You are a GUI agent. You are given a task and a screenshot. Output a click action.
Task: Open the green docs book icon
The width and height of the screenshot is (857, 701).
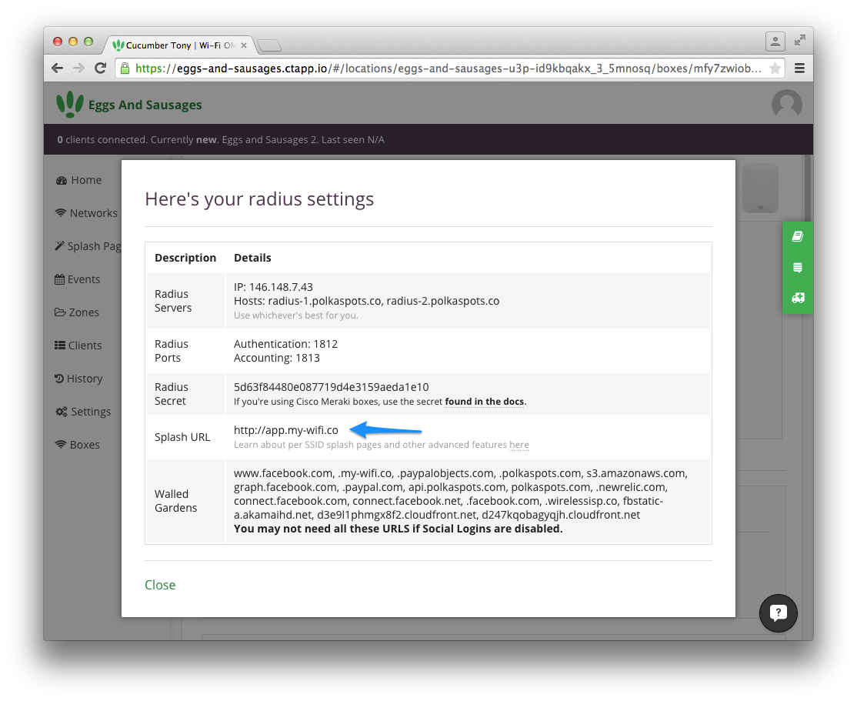coord(798,237)
